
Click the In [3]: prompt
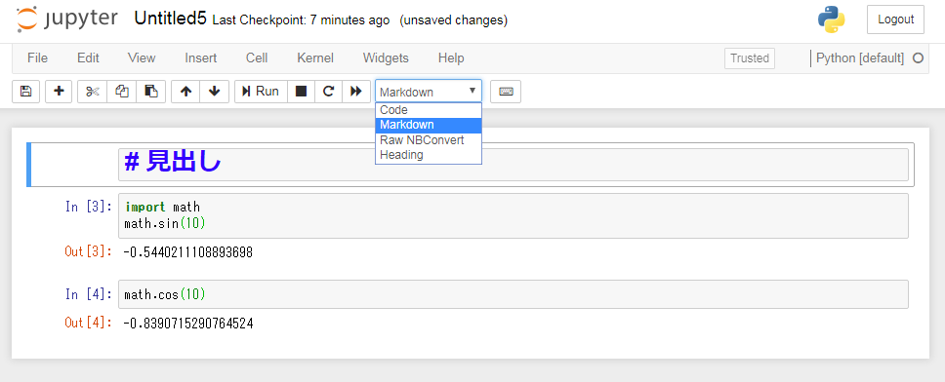tap(89, 207)
